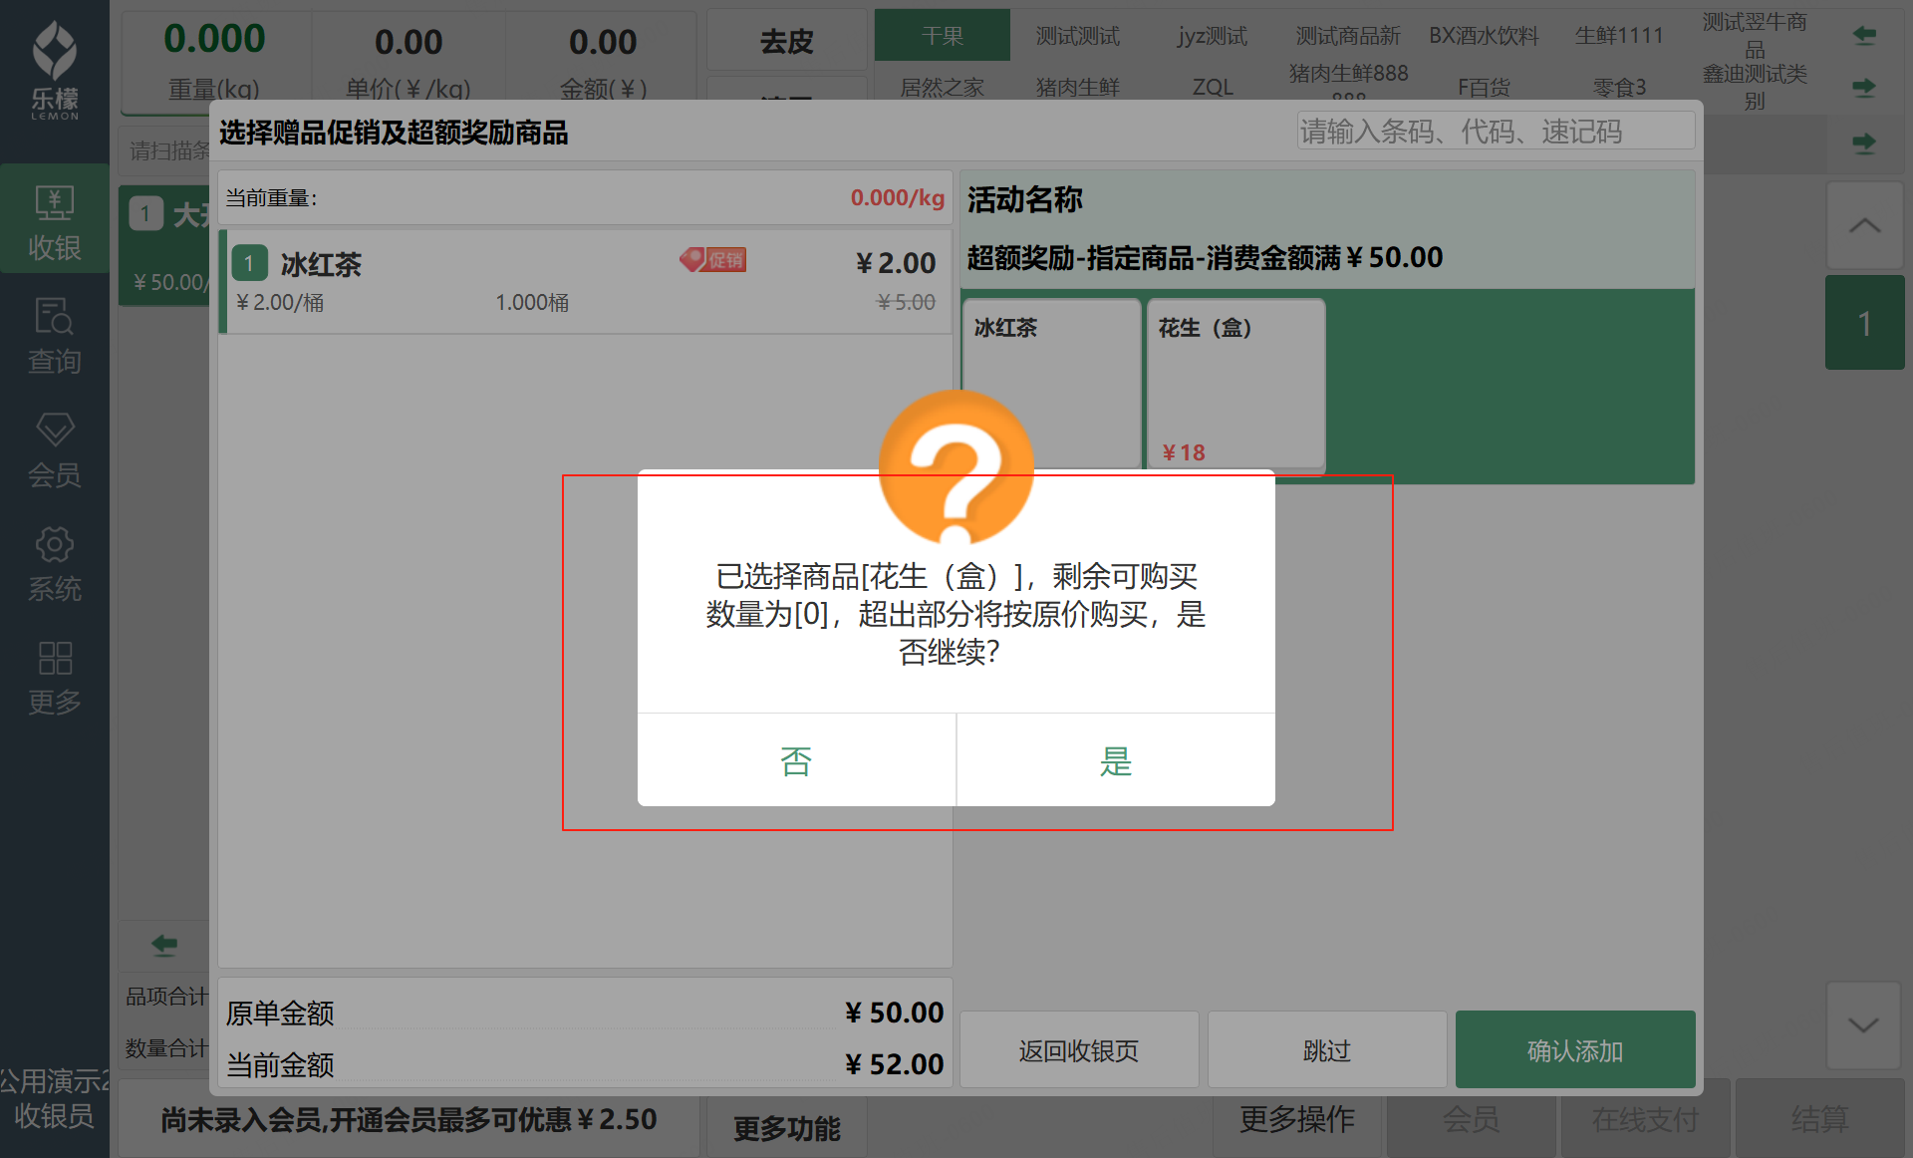Click the 跳过 skip button
Viewport: 1913px width, 1158px height.
(x=1327, y=1050)
